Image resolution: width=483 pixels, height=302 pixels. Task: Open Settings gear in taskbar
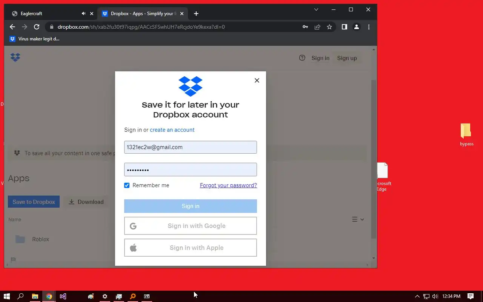[x=105, y=296]
